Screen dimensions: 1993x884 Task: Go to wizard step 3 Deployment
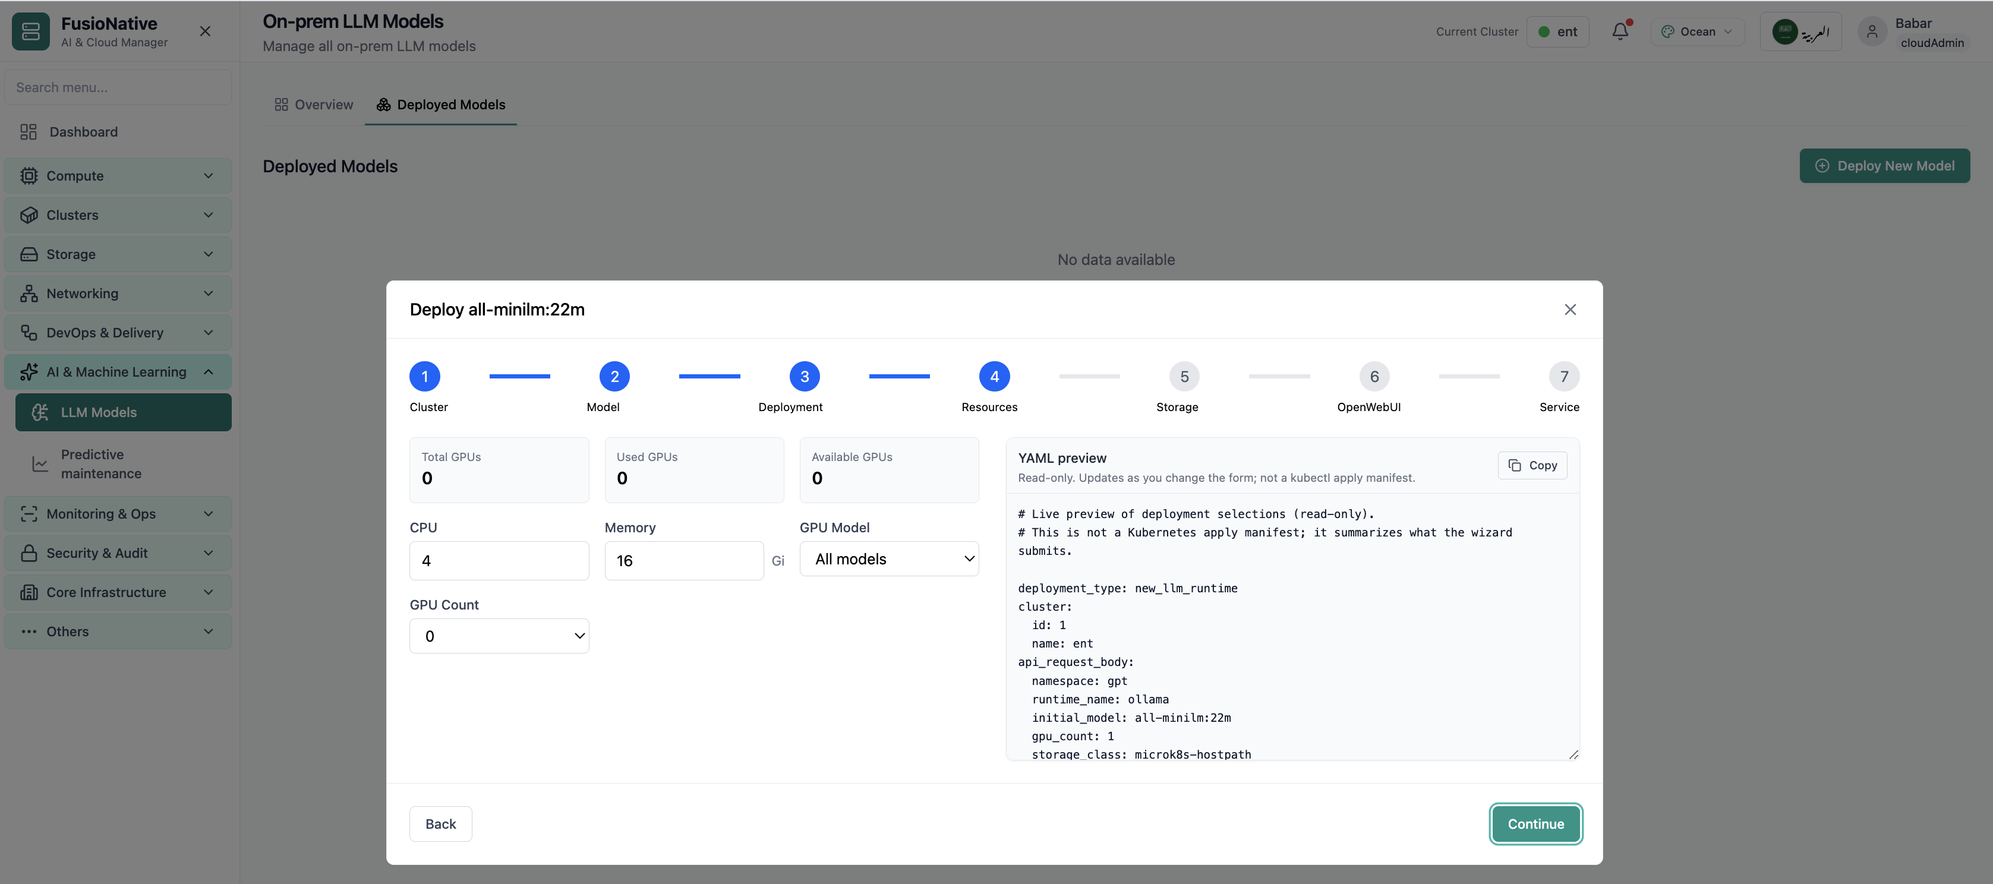[x=805, y=377]
